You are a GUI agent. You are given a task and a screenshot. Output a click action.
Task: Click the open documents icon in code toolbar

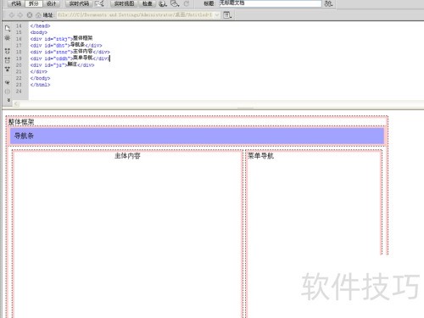click(8, 28)
